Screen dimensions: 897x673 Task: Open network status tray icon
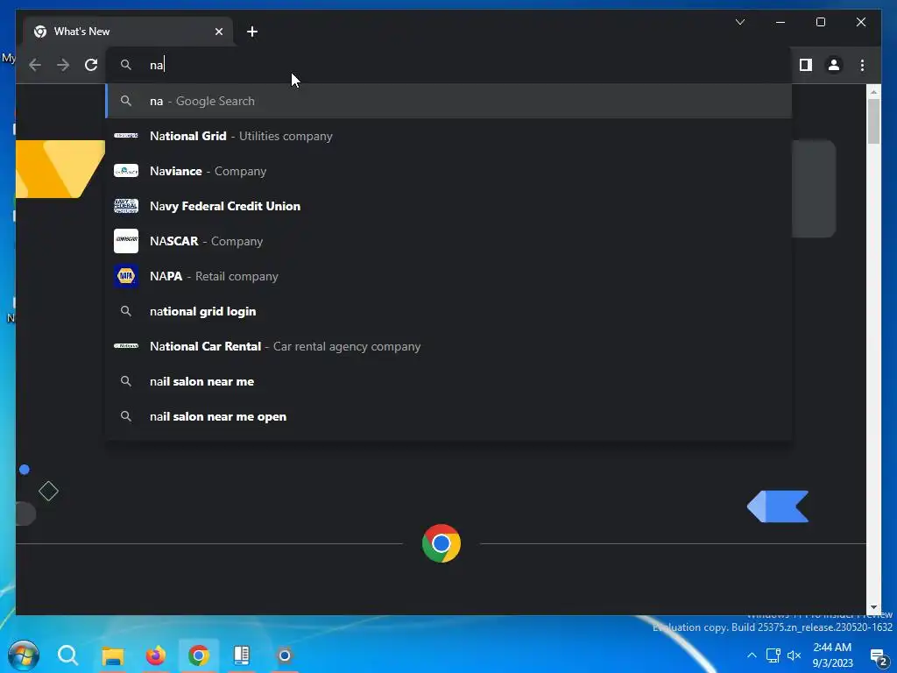(x=773, y=655)
